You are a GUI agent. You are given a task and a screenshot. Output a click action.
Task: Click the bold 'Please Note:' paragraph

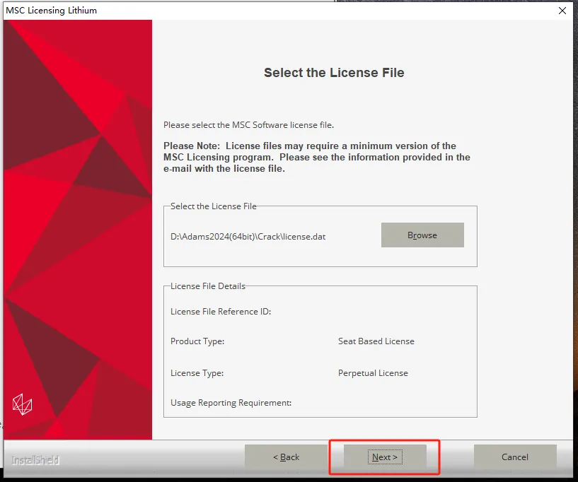tap(317, 157)
